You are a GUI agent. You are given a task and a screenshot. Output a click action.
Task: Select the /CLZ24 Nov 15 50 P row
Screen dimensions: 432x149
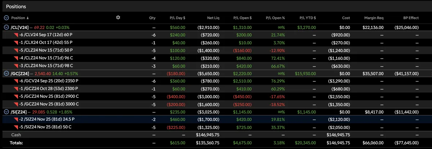pos(216,51)
